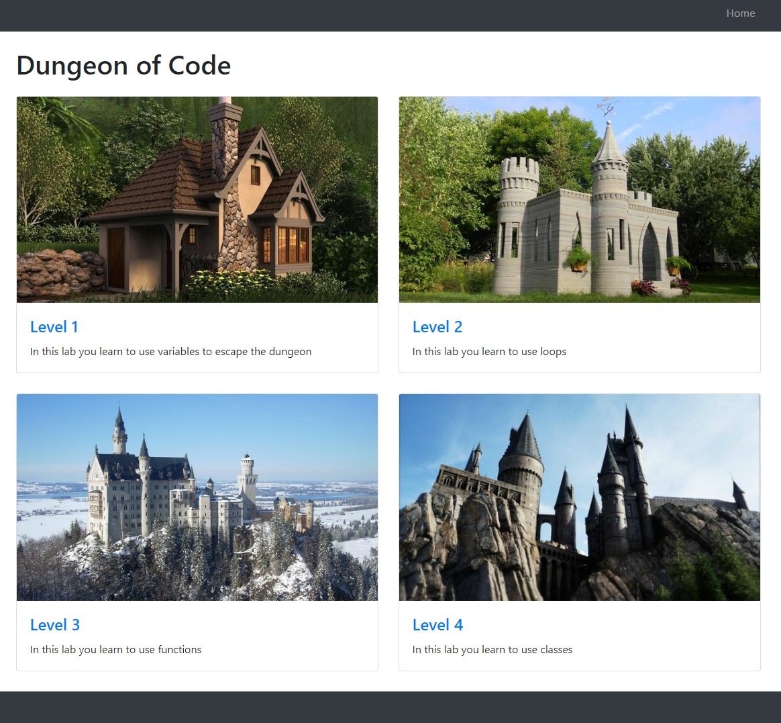Open the Level 3 link
Viewport: 781px width, 723px height.
55,625
